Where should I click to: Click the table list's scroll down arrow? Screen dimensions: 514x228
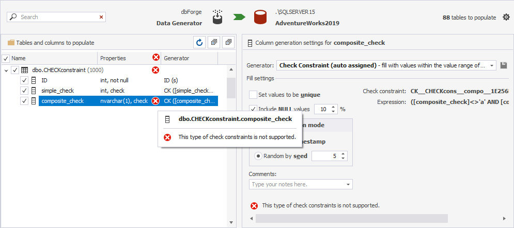coord(231,222)
